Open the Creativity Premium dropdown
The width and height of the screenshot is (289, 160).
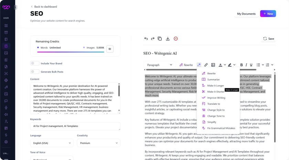99,143
